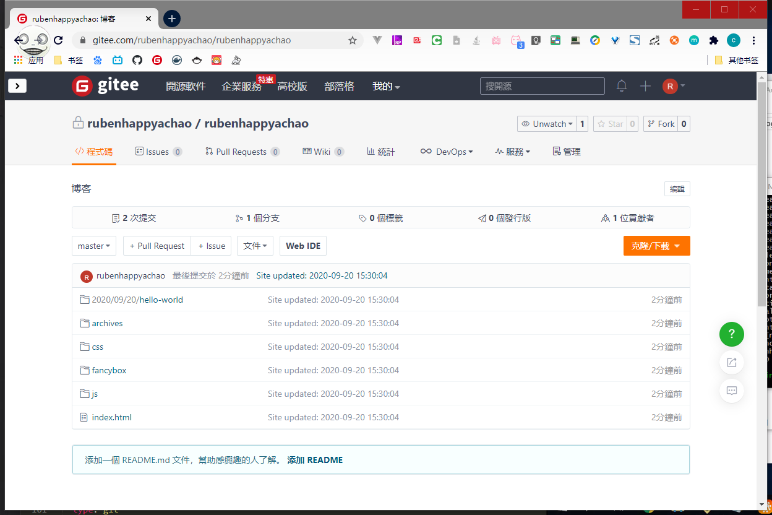Switch to the Issues tab
The image size is (772, 515).
point(158,152)
